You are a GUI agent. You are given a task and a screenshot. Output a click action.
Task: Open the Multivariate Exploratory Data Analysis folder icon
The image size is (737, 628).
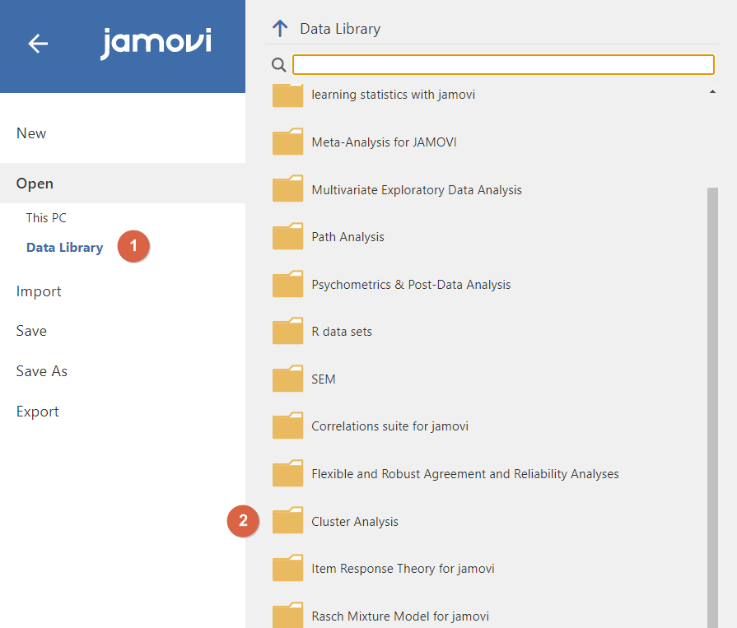click(x=287, y=188)
